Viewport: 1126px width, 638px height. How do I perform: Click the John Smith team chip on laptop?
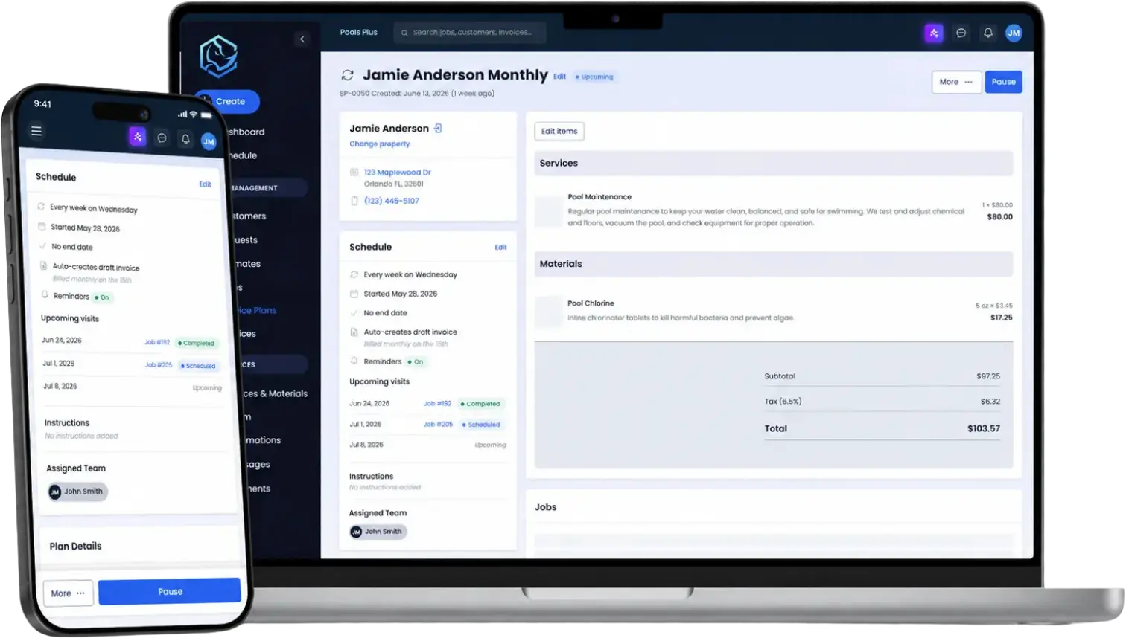(378, 532)
